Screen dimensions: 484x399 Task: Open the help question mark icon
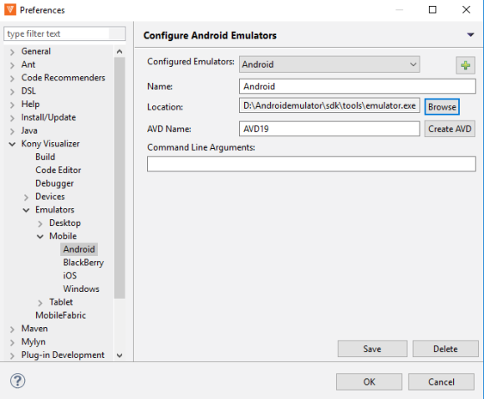tap(18, 381)
